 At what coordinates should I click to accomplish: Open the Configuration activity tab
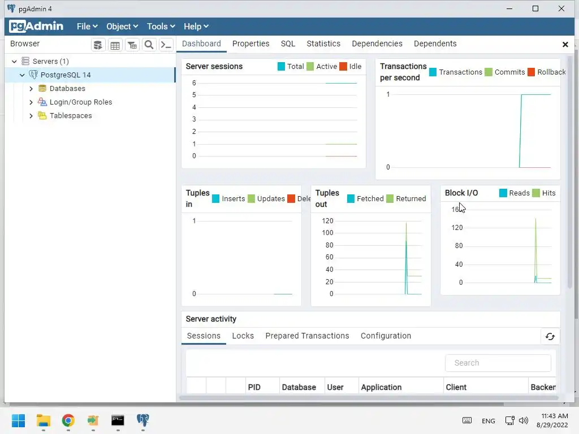(x=386, y=336)
